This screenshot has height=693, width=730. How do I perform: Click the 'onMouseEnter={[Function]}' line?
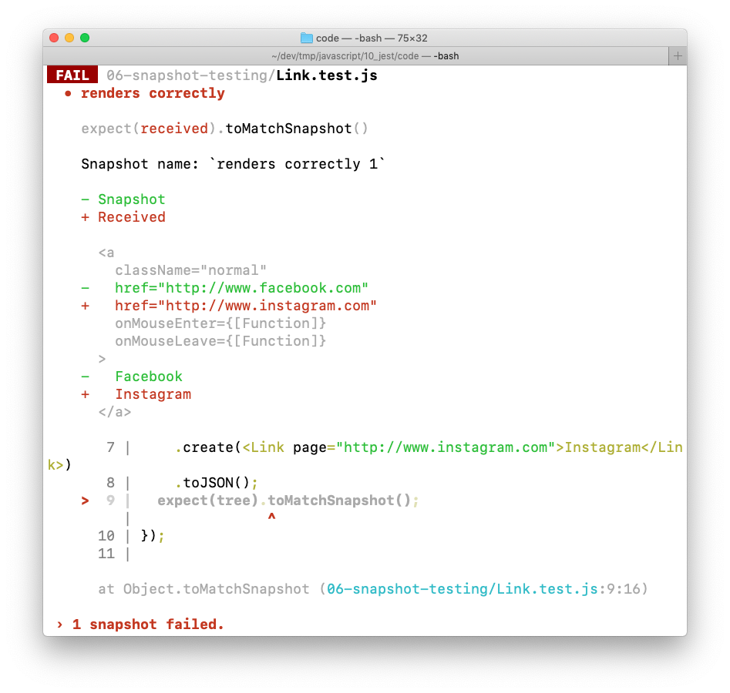pyautogui.click(x=220, y=323)
